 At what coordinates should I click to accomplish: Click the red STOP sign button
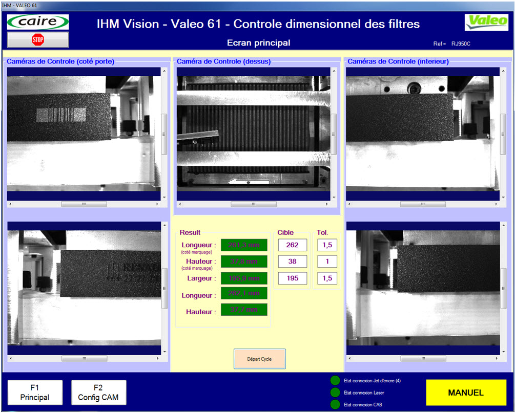pyautogui.click(x=38, y=39)
